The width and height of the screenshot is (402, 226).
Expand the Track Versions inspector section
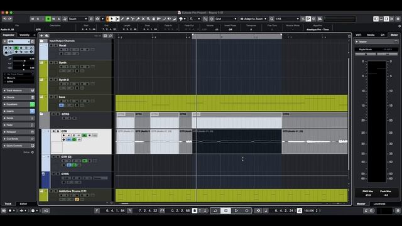[18, 90]
